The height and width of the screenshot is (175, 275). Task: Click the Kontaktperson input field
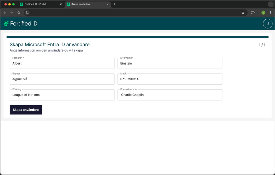pos(170,95)
